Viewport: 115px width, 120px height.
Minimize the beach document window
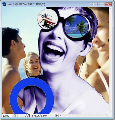pos(93,4)
